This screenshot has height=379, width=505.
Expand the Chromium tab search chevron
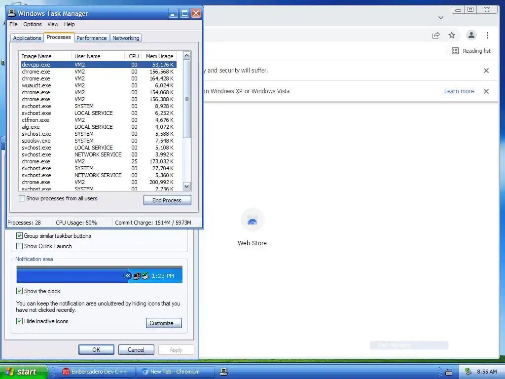[x=441, y=18]
